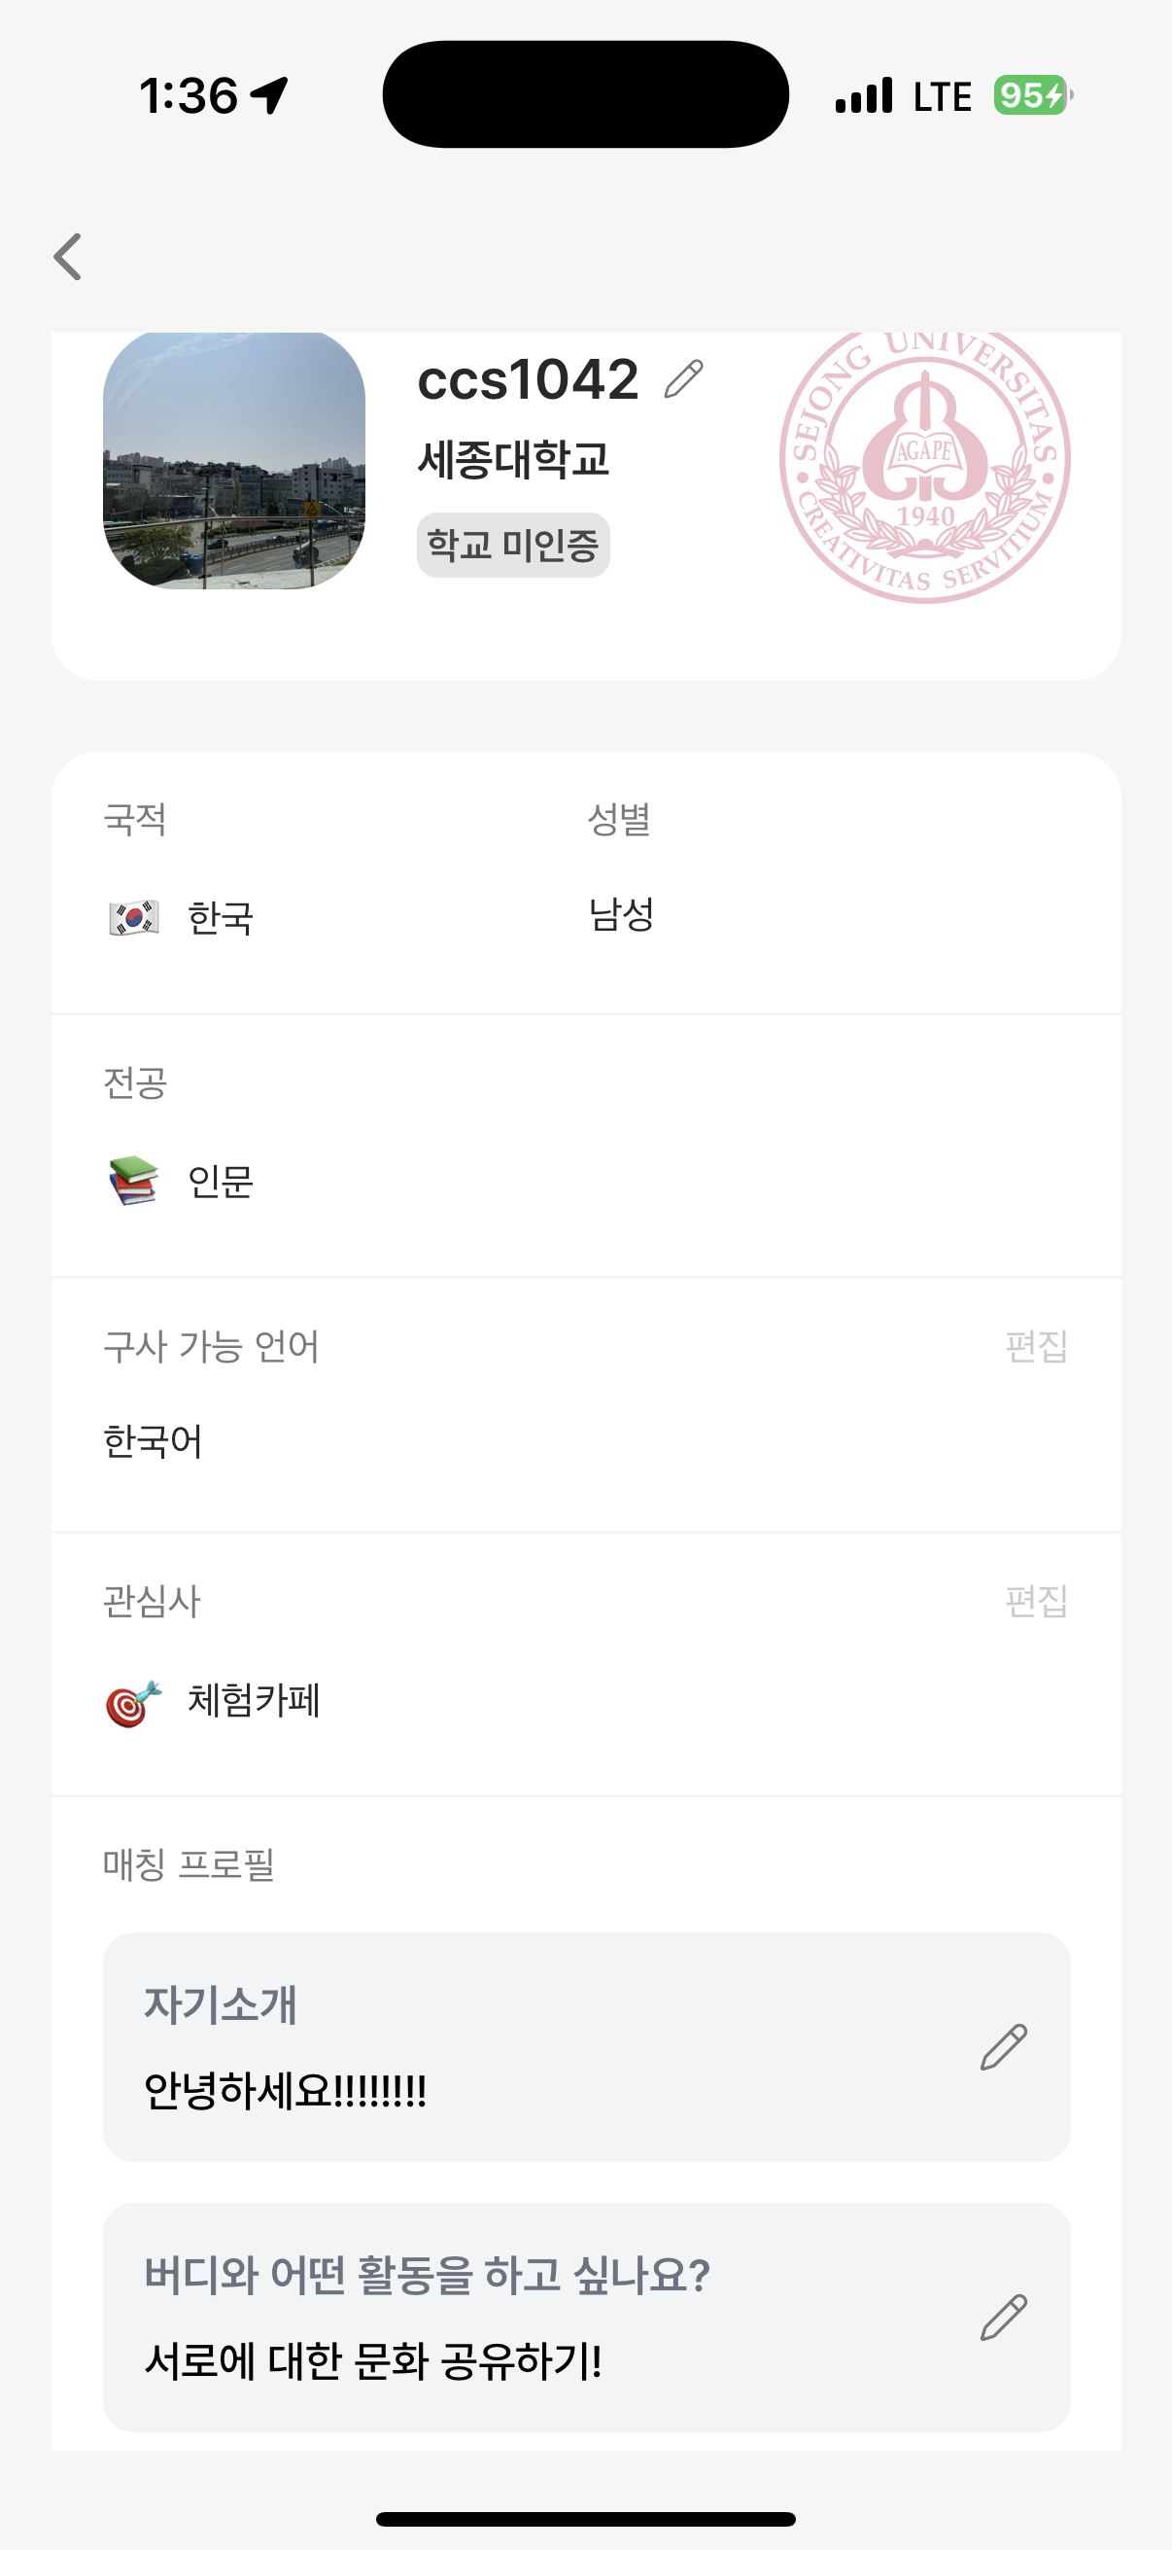1172x2550 pixels.
Task: Edit the 자기소개 introduction with pencil
Action: (x=1004, y=2047)
